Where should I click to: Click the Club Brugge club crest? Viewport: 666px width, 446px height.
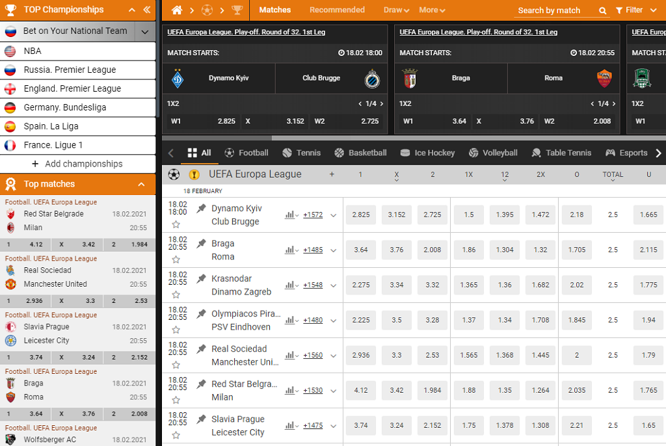372,79
